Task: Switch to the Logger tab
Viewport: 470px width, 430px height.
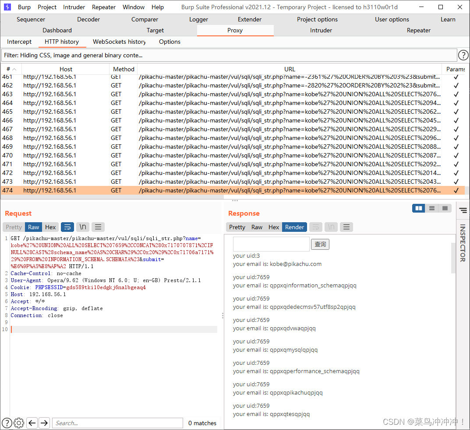Action: [199, 19]
